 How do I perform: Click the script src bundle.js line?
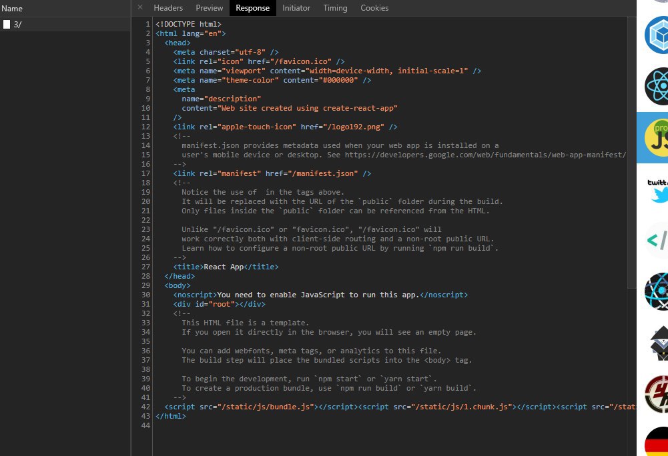click(x=400, y=407)
